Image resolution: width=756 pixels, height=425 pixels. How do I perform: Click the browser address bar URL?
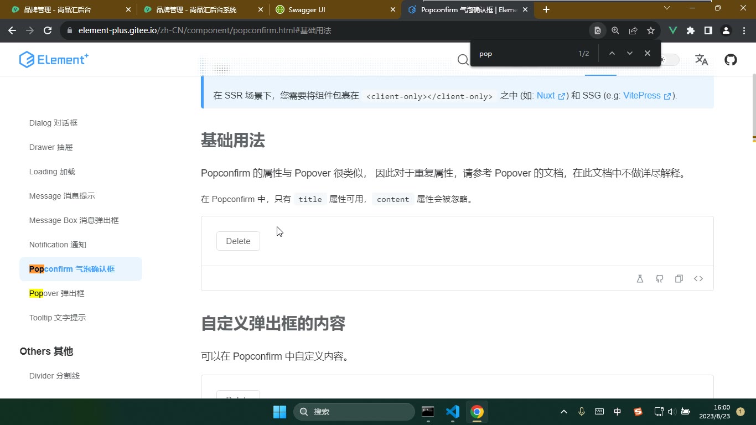coord(205,30)
